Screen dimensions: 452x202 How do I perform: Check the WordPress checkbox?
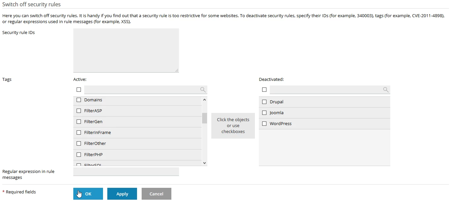(264, 123)
